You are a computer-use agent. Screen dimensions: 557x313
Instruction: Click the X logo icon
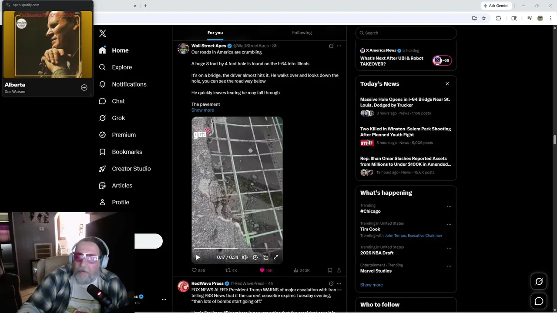point(103,33)
